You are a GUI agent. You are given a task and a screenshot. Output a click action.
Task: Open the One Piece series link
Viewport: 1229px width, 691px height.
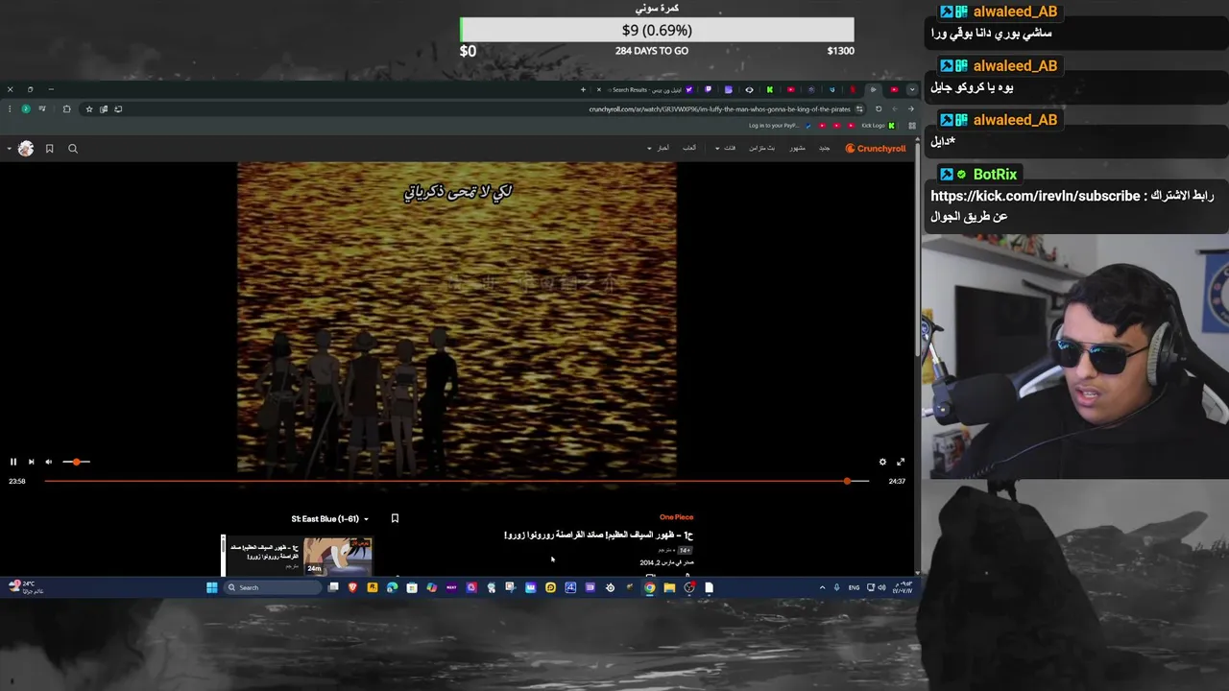coord(676,517)
